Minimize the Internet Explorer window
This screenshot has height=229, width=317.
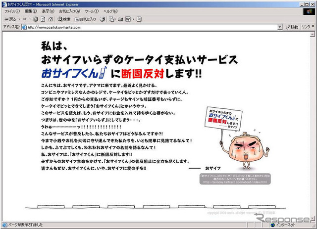302,4
